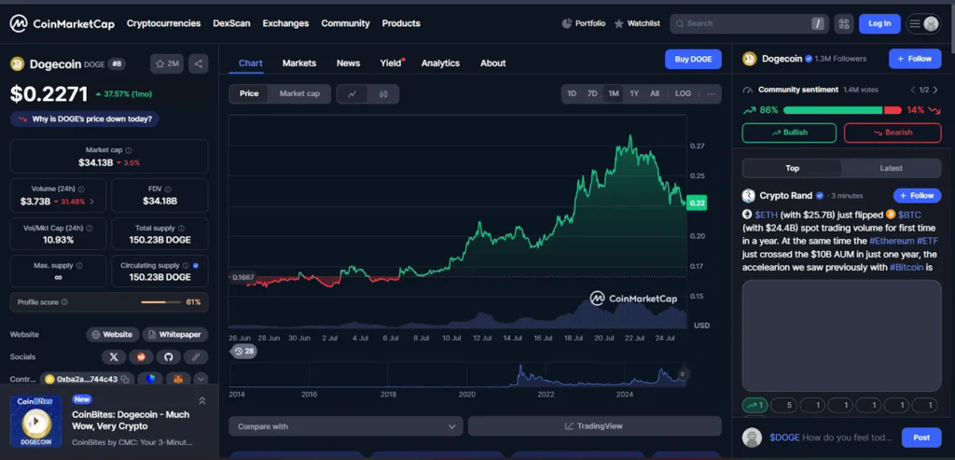Screen dimensions: 955x460
Task: Open Portfolio pie icon in header
Action: pyautogui.click(x=566, y=23)
